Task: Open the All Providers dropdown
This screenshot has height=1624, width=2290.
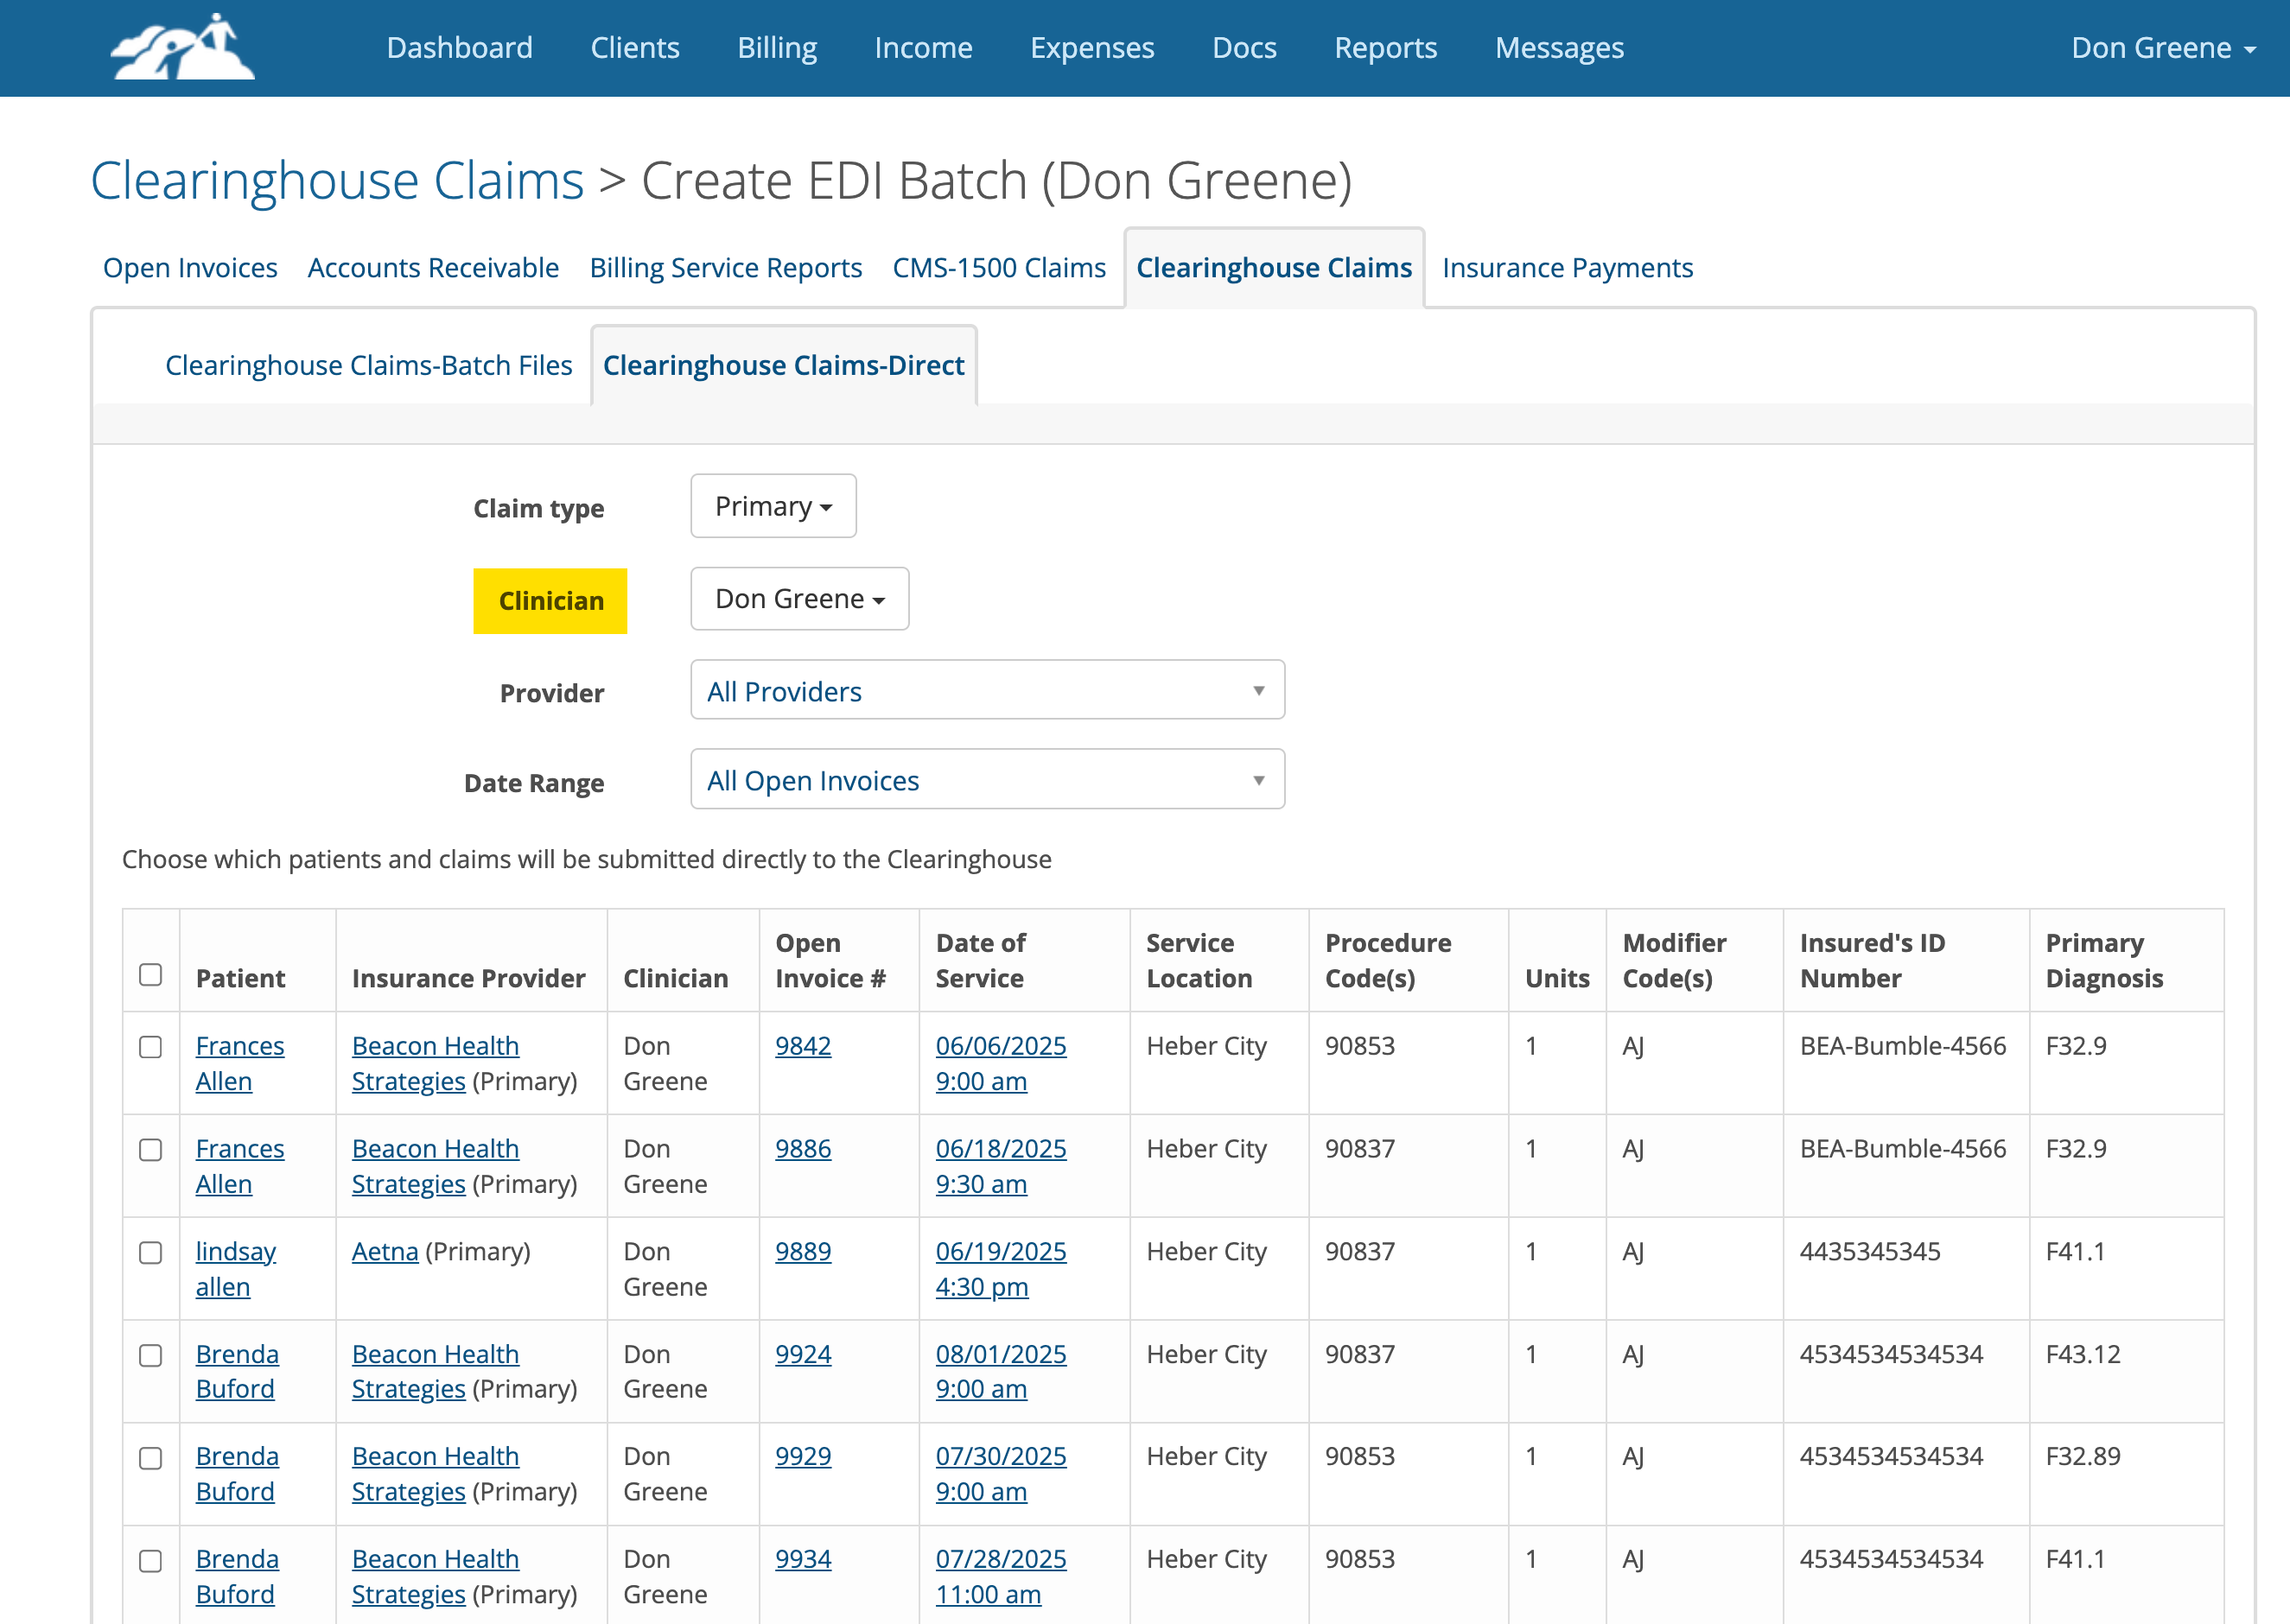Action: click(x=987, y=690)
